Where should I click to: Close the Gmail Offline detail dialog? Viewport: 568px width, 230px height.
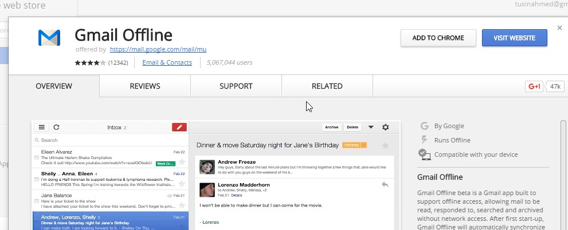click(559, 27)
